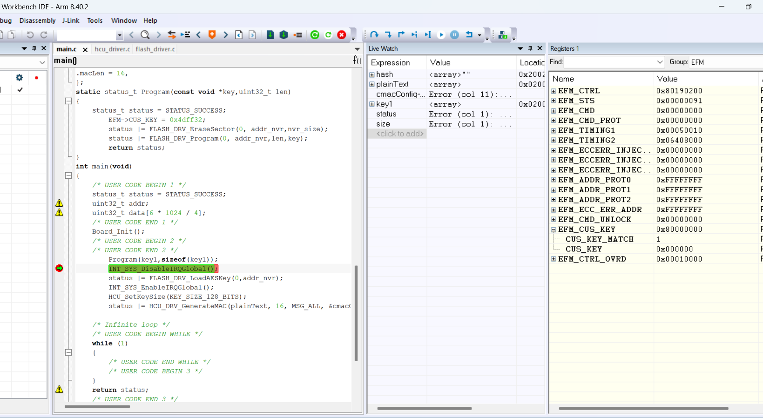Collapse the main function code fold
The width and height of the screenshot is (763, 418).
(68, 175)
